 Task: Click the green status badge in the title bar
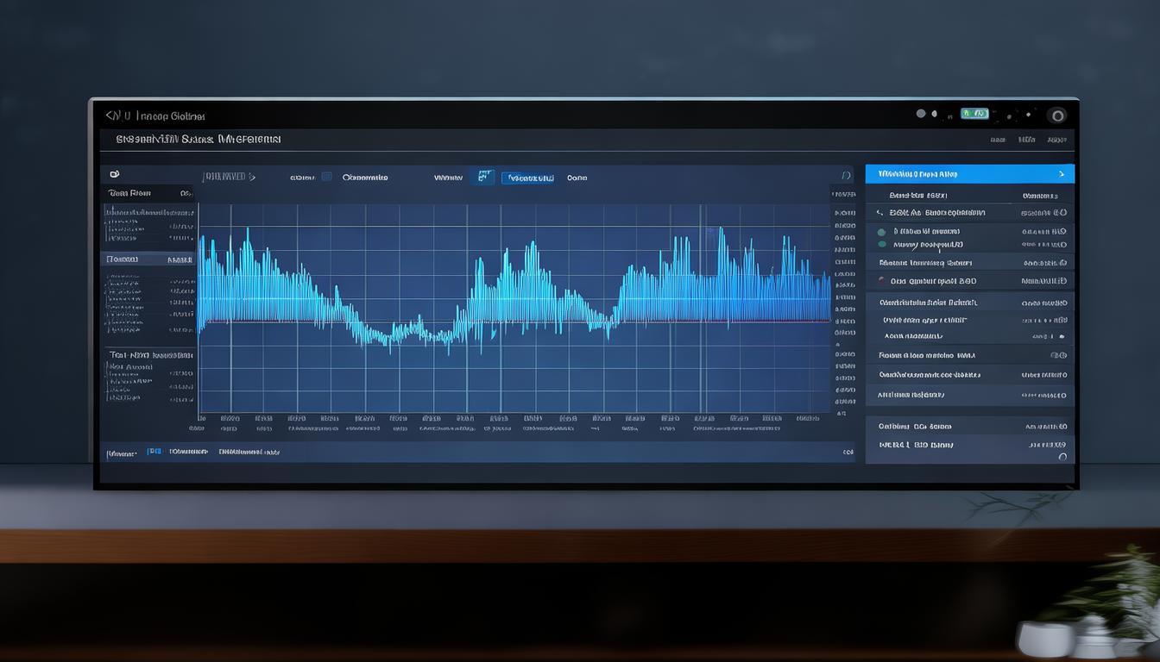pos(974,114)
